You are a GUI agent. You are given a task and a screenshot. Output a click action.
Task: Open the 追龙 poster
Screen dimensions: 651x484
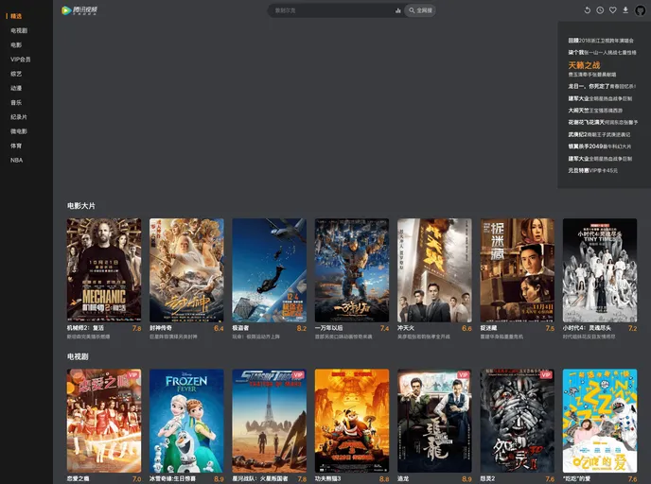(x=434, y=421)
